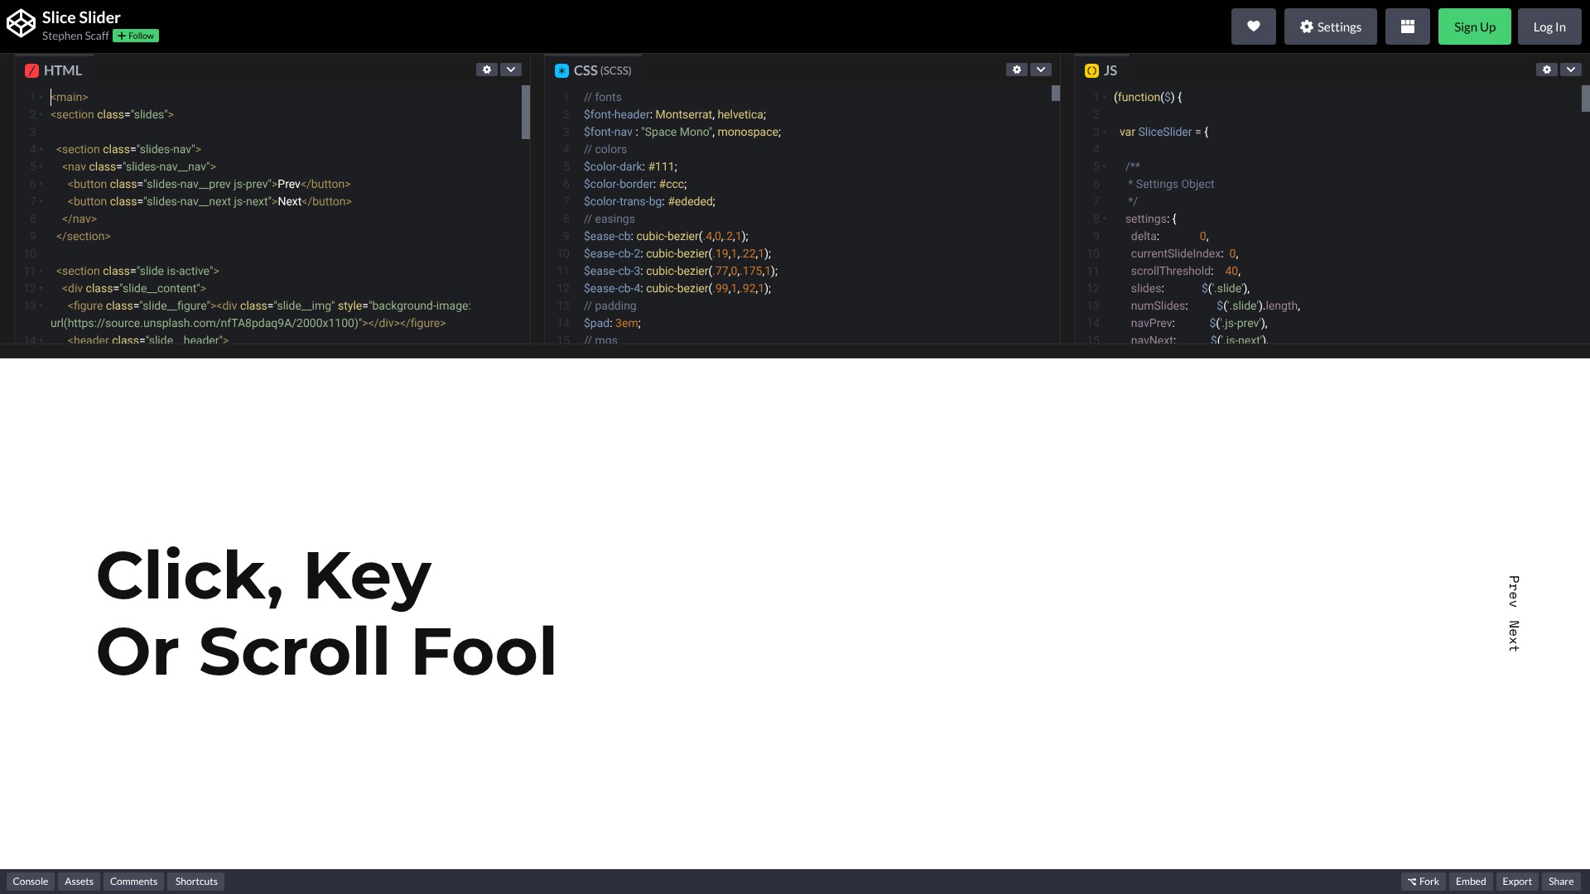Love this pen with heart icon
Screen dimensions: 1590x894
(x=1253, y=26)
